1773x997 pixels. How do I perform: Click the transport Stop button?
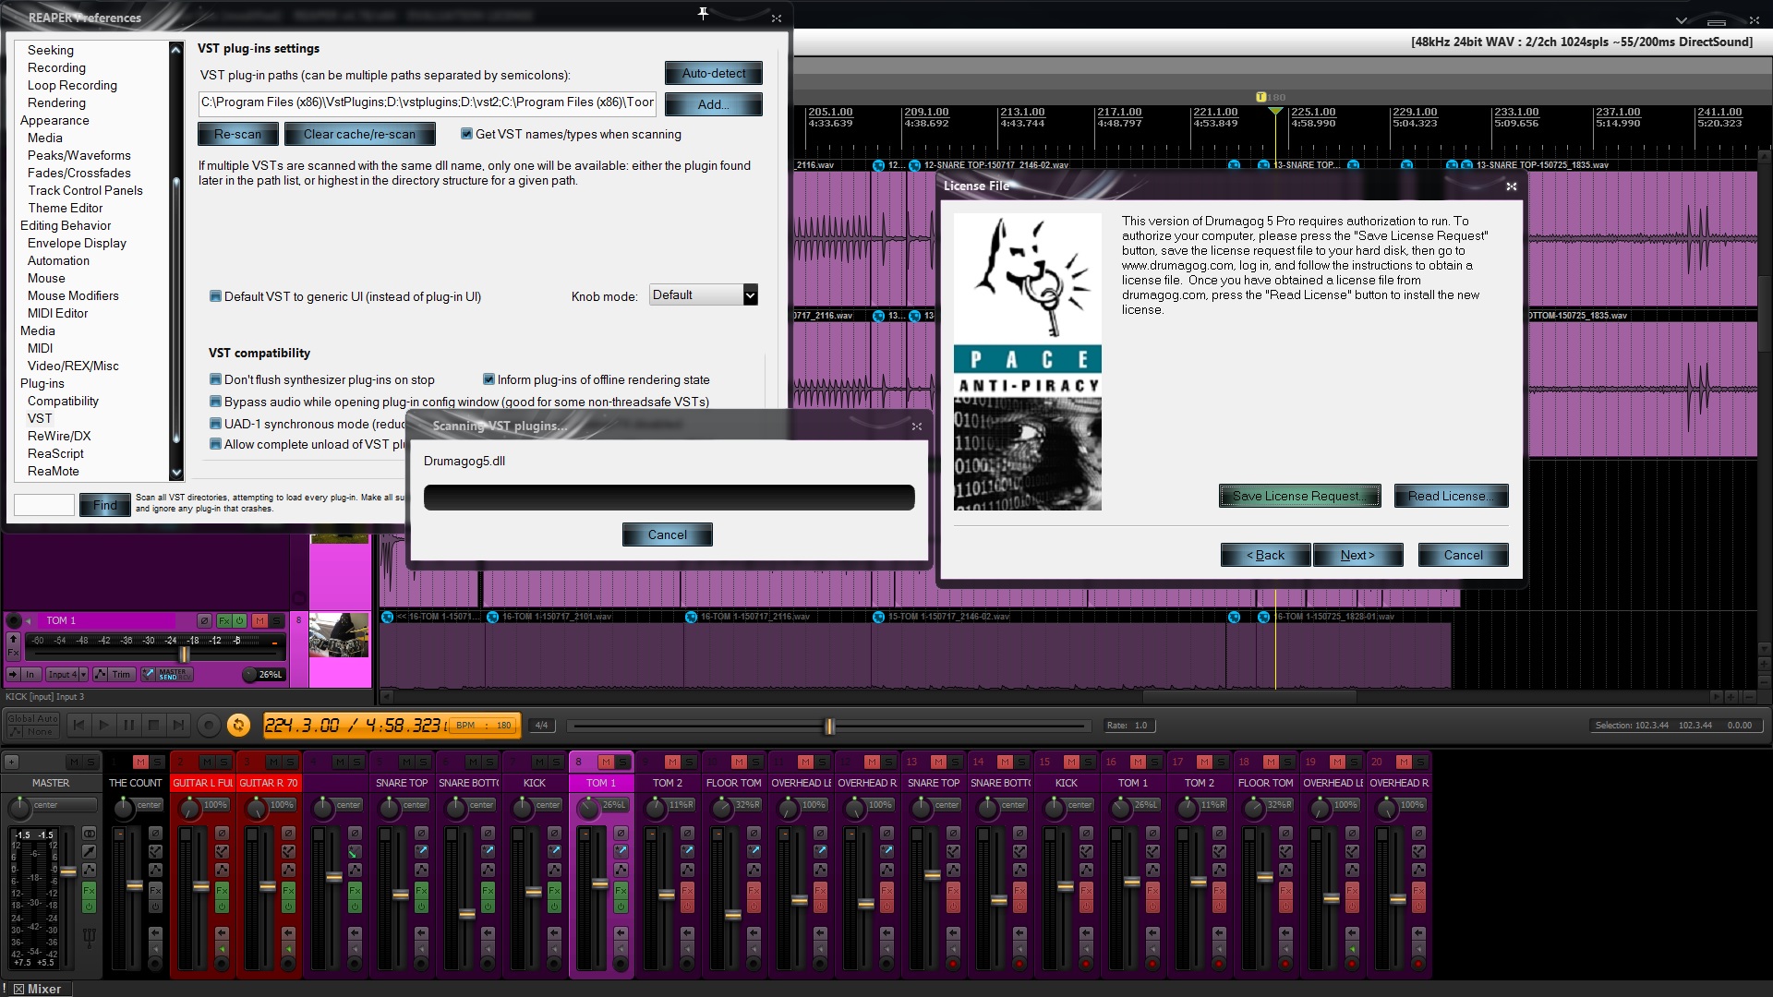(x=154, y=726)
